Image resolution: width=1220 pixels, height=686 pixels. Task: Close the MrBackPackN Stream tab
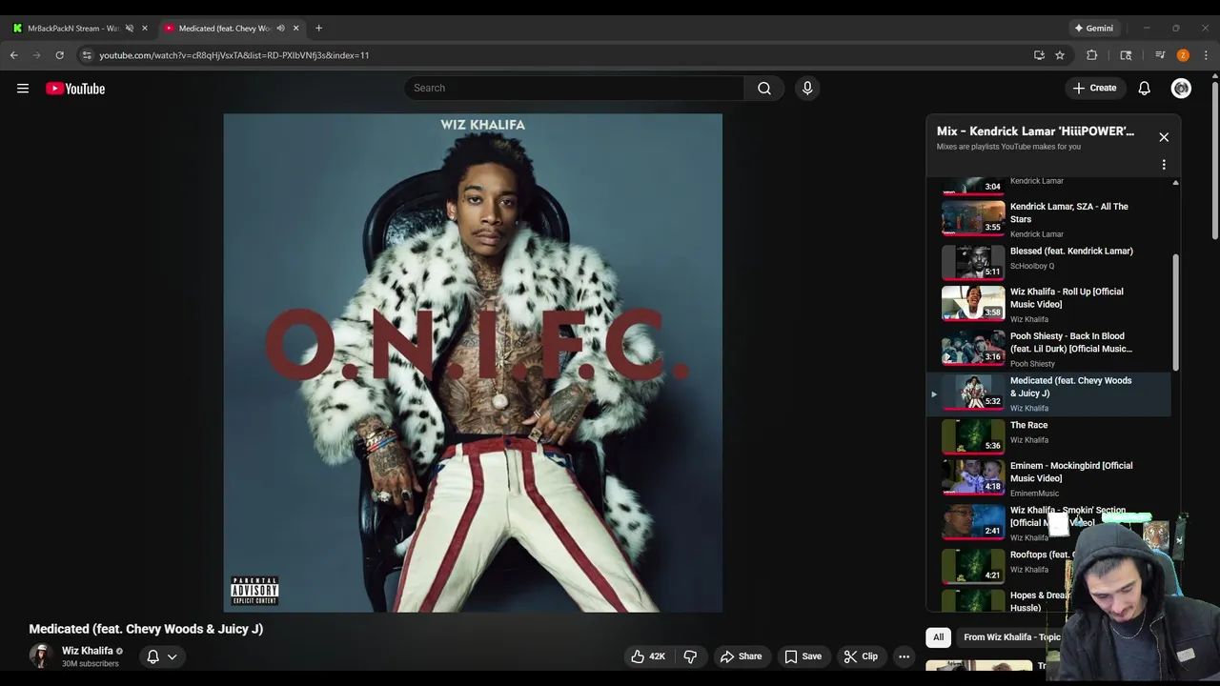pos(145,28)
